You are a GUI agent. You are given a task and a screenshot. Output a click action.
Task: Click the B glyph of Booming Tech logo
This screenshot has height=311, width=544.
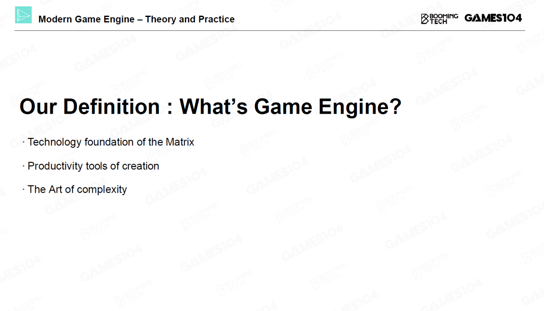tap(425, 19)
